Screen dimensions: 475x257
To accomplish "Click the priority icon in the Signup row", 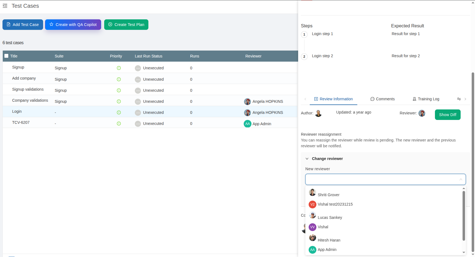I will (119, 68).
